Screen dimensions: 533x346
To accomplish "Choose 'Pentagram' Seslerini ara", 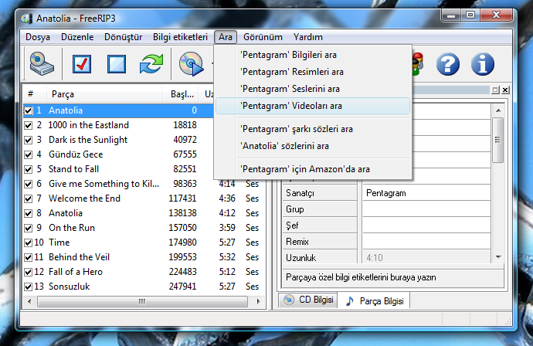I will [313, 89].
